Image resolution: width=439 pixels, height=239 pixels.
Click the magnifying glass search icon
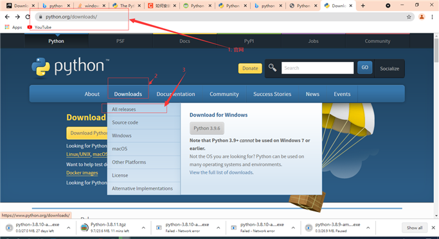(x=273, y=68)
